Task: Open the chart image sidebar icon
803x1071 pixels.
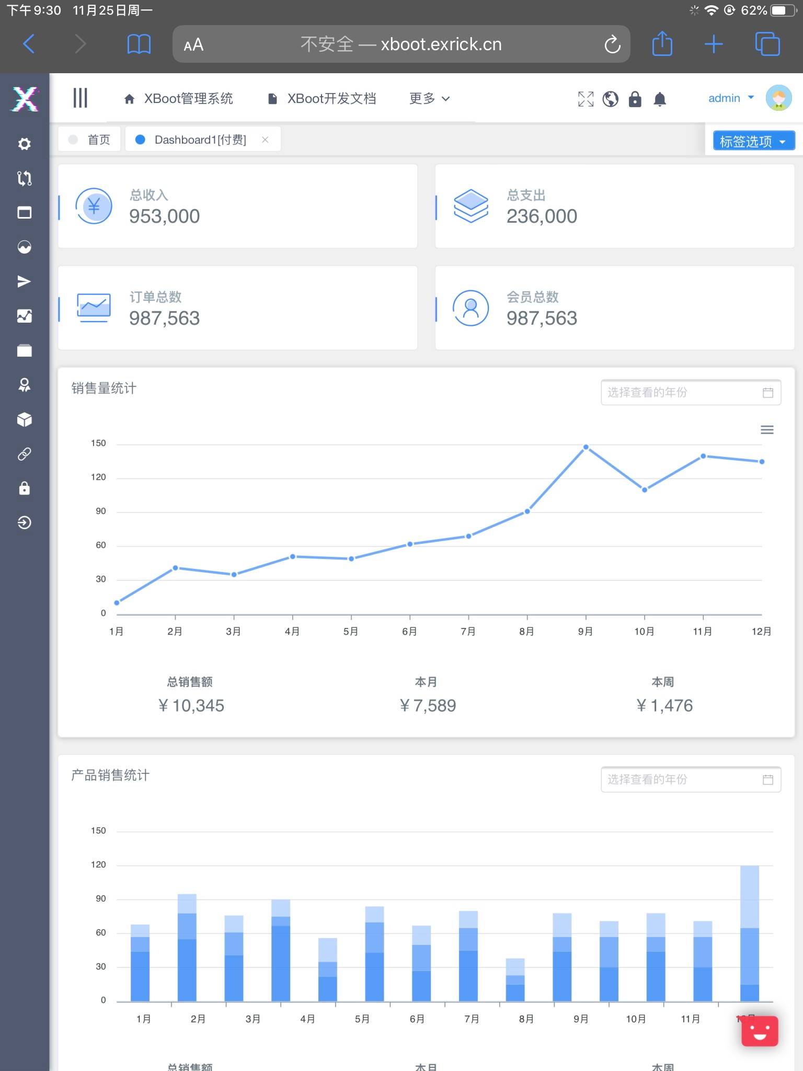Action: click(x=24, y=316)
